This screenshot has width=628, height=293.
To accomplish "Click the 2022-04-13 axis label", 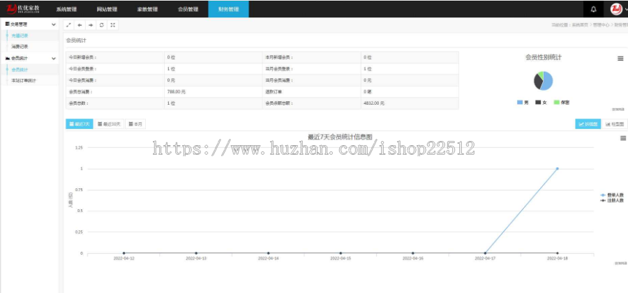I will pos(196,259).
